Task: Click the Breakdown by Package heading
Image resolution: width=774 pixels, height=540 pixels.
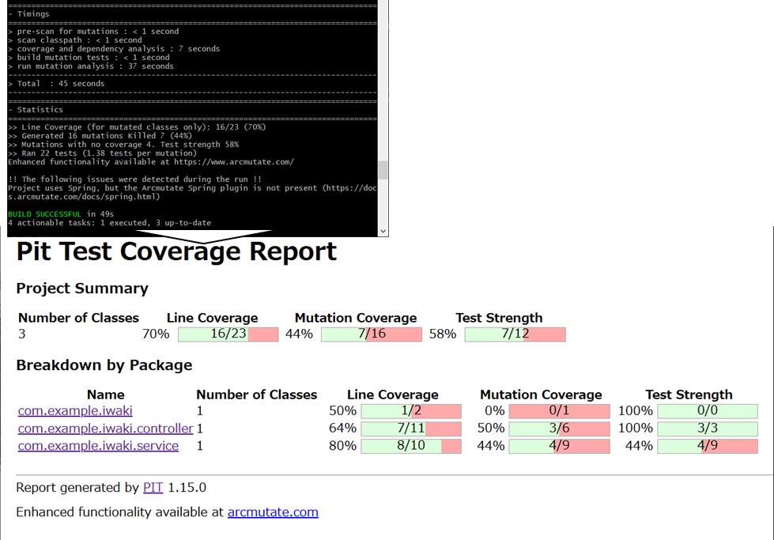Action: click(104, 365)
